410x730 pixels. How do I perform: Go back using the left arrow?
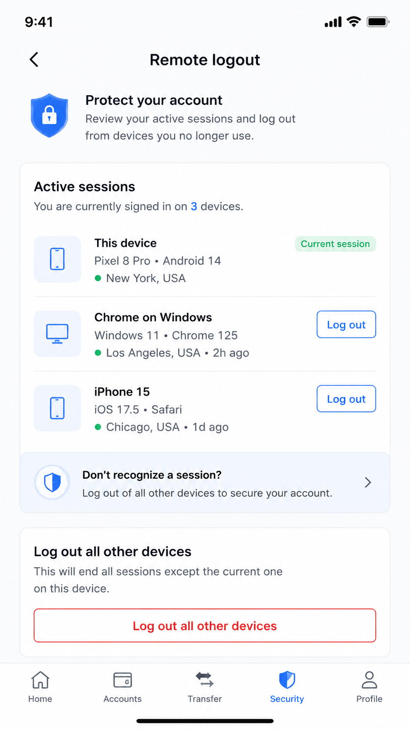click(x=34, y=59)
